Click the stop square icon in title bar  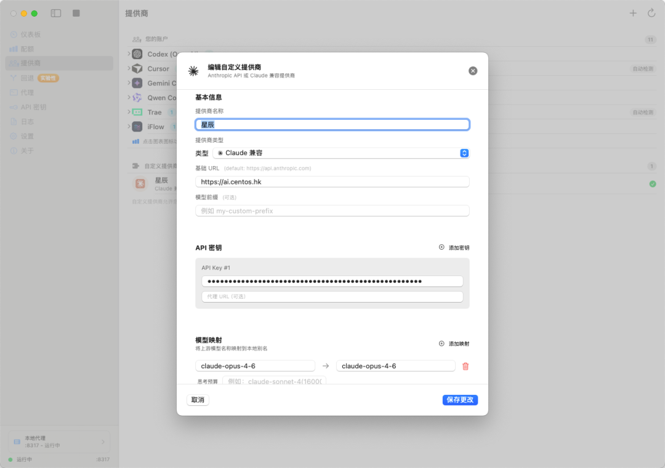[x=76, y=13]
